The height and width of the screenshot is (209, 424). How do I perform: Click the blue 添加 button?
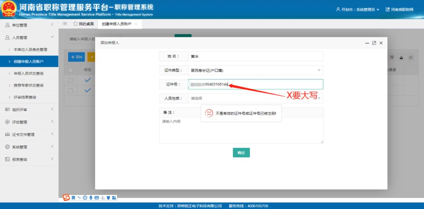click(76, 57)
